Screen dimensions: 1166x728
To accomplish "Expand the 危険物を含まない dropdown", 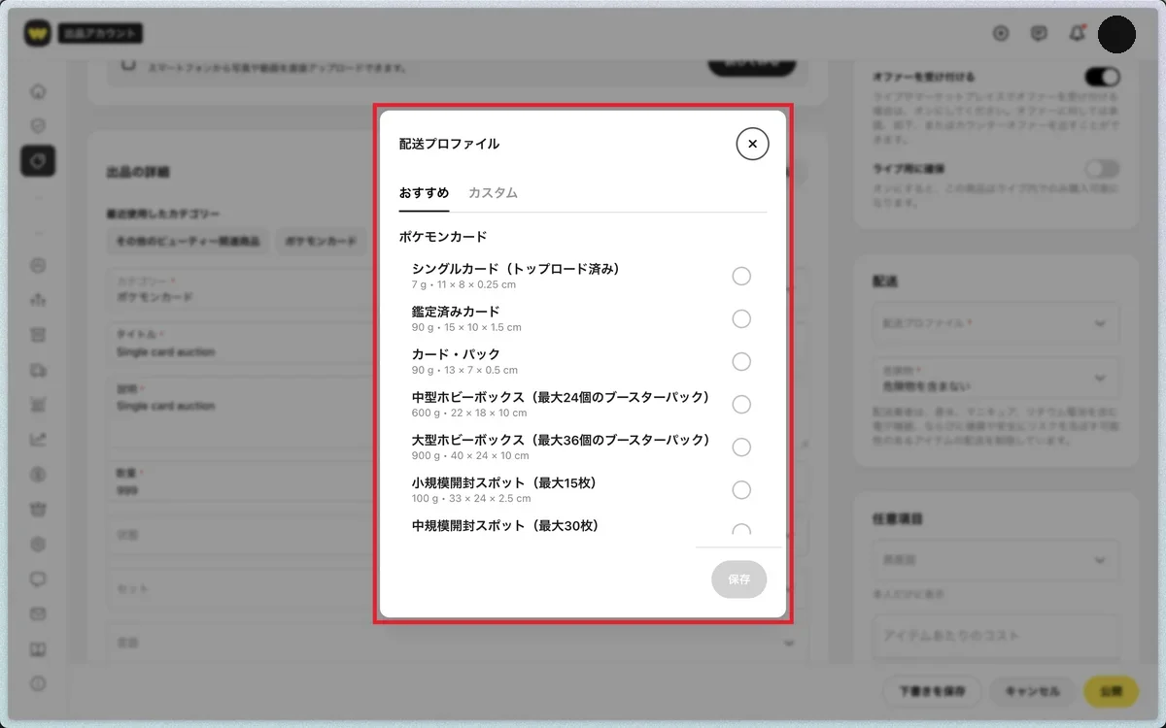I will (994, 378).
